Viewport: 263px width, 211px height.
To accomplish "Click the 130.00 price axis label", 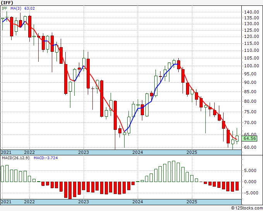I will pos(251,24).
